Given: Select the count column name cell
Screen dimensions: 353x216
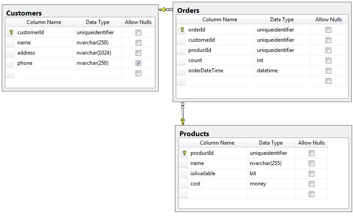Looking at the screenshot, I should [220, 60].
